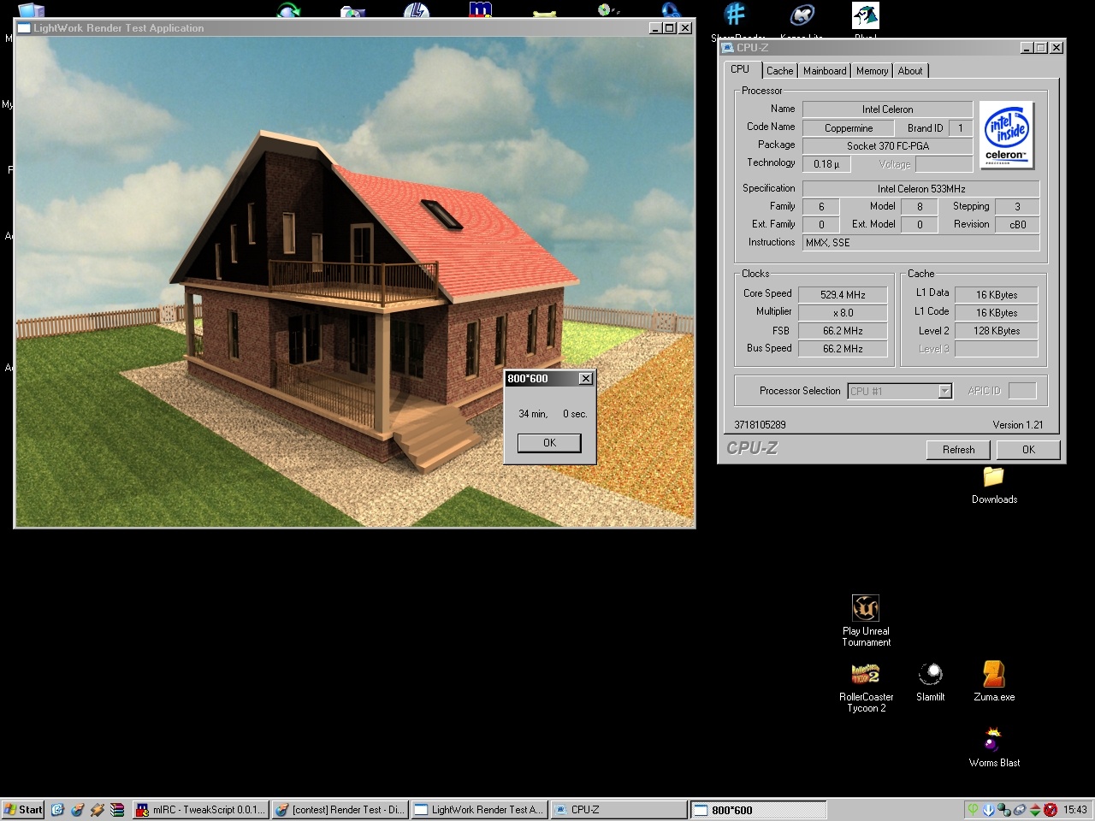Click the blue circular L desktop icon
Viewport: 1095px width, 821px height.
pyautogui.click(x=417, y=12)
